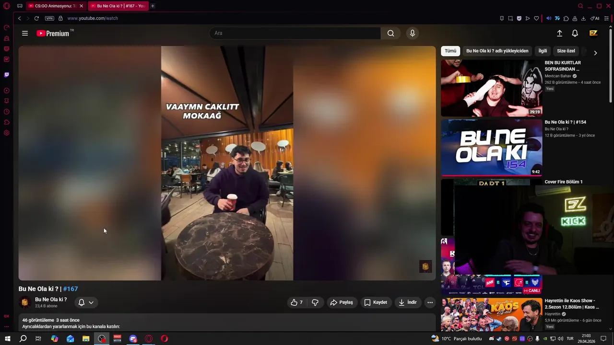Open Opera sidebar settings gear
This screenshot has height=345, width=614.
[7, 133]
